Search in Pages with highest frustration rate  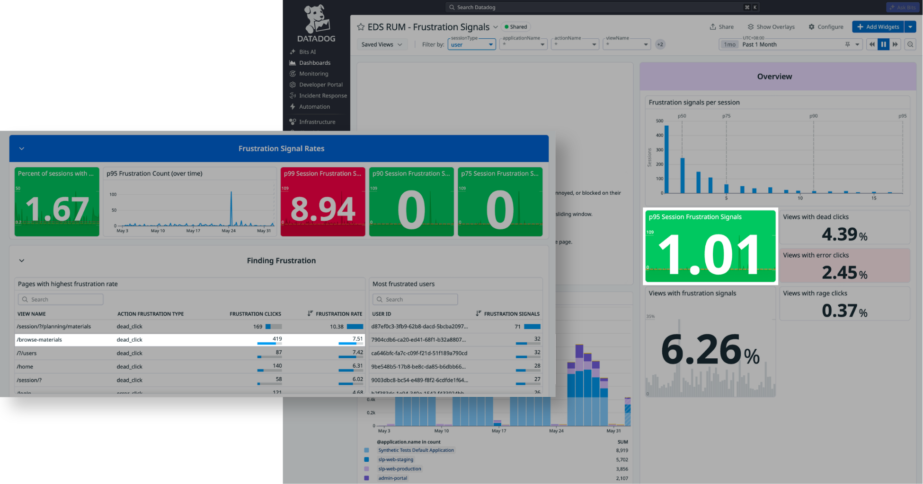coord(61,300)
